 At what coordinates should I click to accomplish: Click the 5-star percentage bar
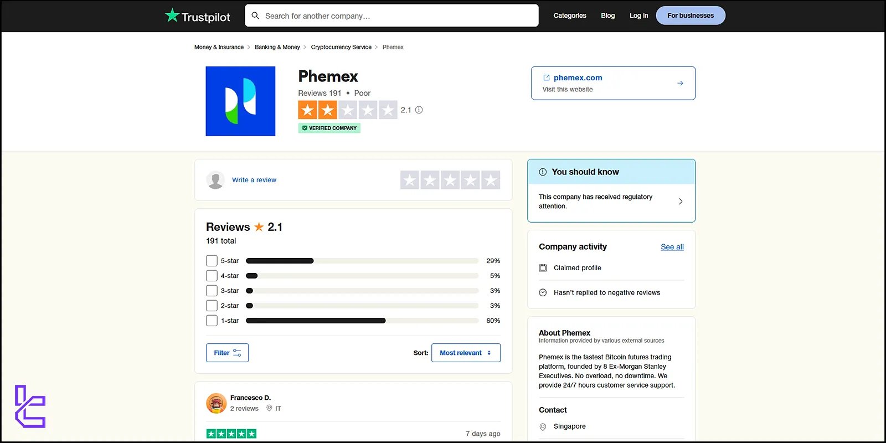tap(362, 261)
